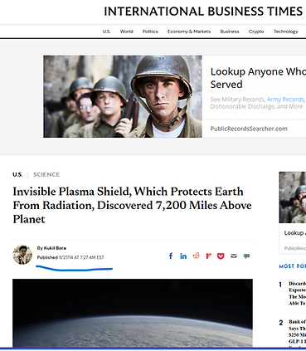Open the Earth from space article image
This screenshot has height=351, width=306.
(133, 313)
